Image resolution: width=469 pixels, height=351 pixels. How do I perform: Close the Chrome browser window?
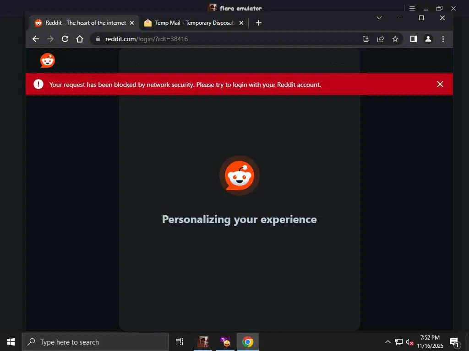442,18
